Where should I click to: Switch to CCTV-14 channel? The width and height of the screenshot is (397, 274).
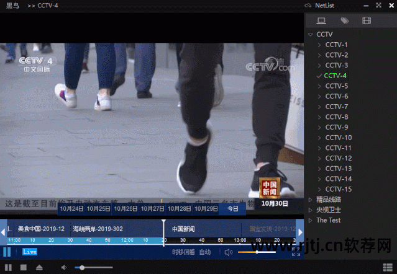coord(339,179)
